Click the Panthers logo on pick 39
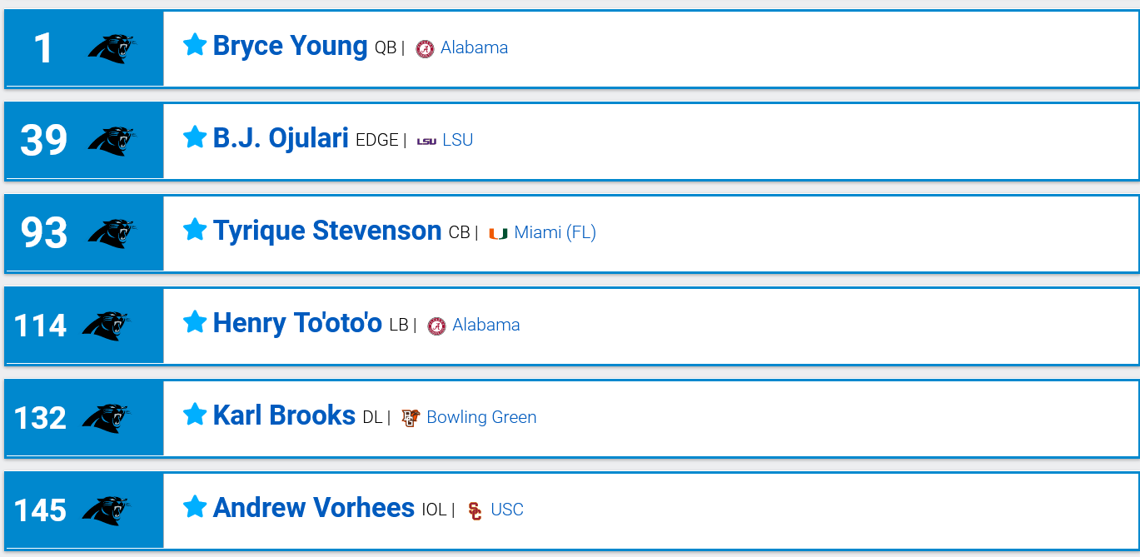1140x557 pixels. click(112, 141)
